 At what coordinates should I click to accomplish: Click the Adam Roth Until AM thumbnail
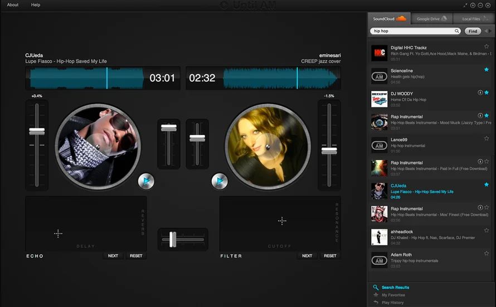click(380, 260)
